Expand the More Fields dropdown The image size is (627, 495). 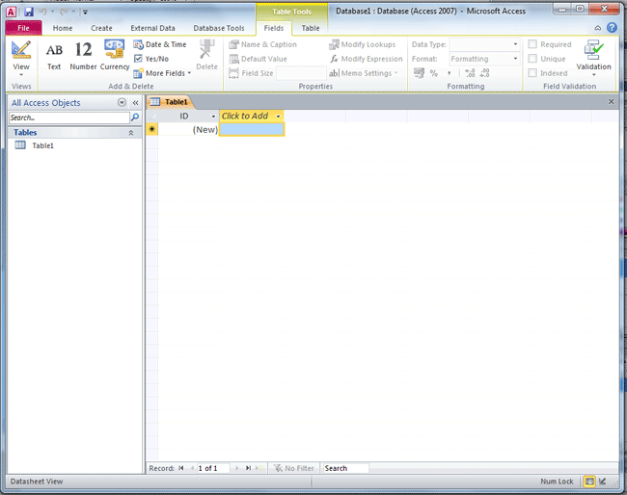coord(162,73)
